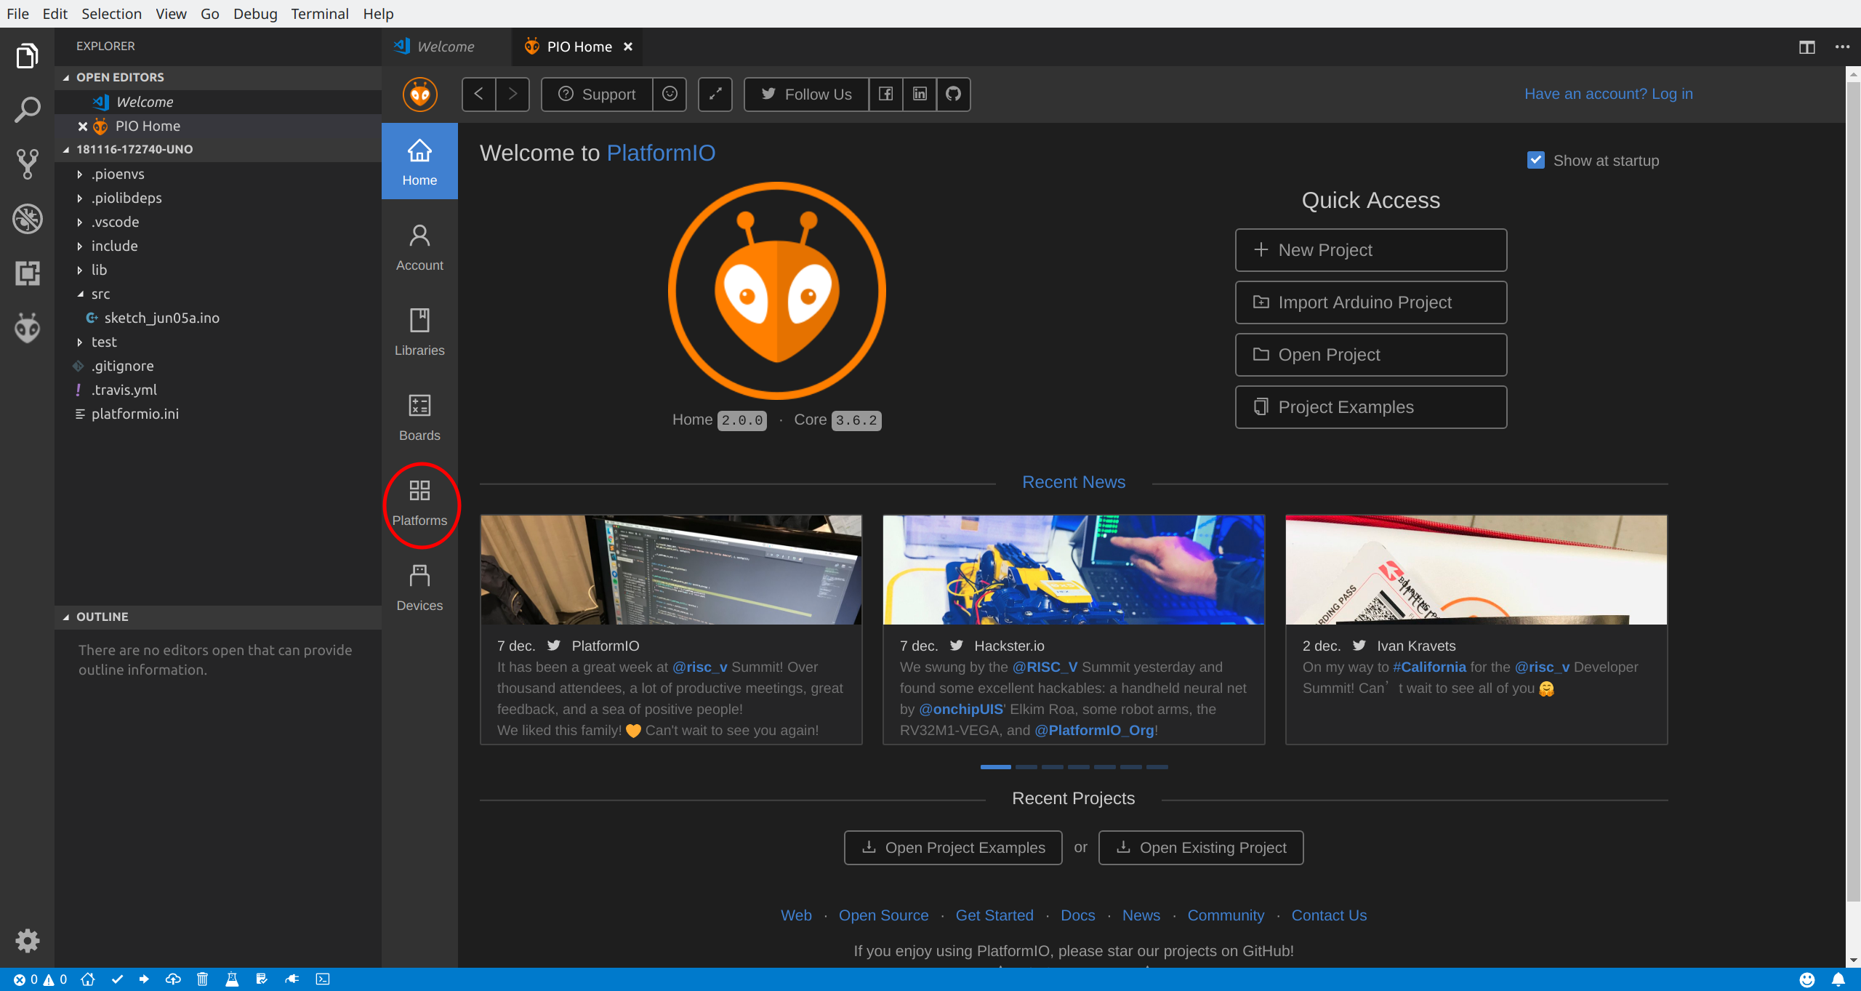Image resolution: width=1861 pixels, height=991 pixels.
Task: Click feedback smiley in status bar
Action: (x=1806, y=979)
